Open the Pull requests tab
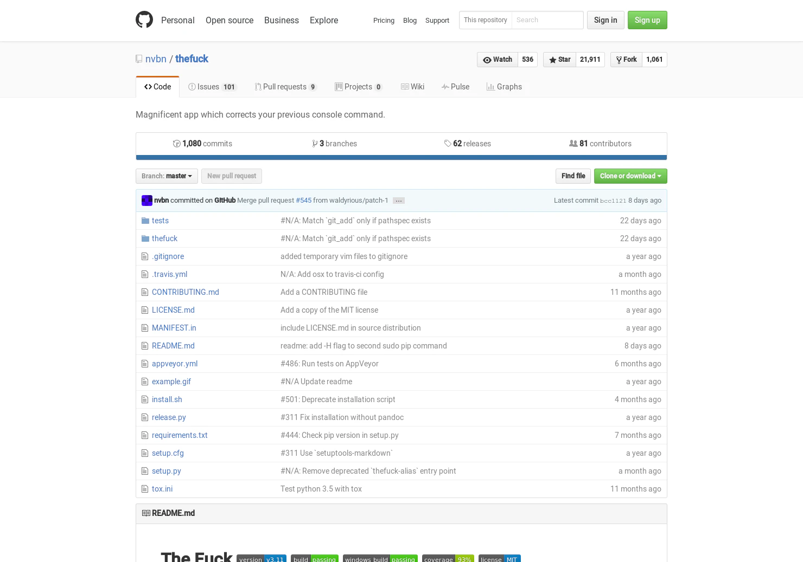 click(x=286, y=87)
